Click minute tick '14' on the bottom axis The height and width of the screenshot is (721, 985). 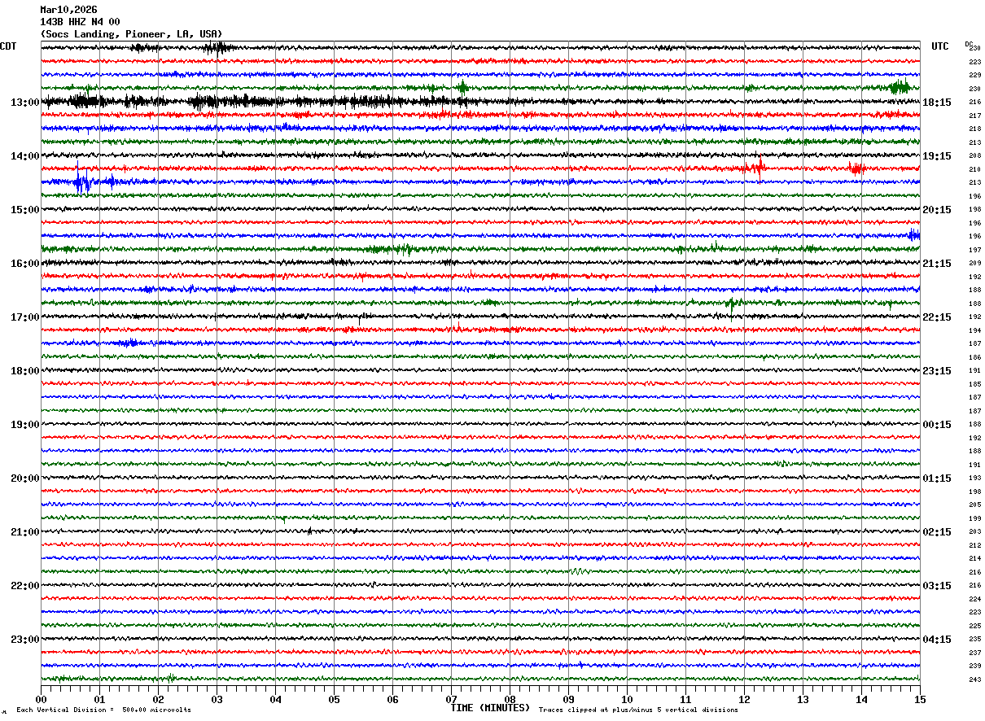tap(861, 699)
